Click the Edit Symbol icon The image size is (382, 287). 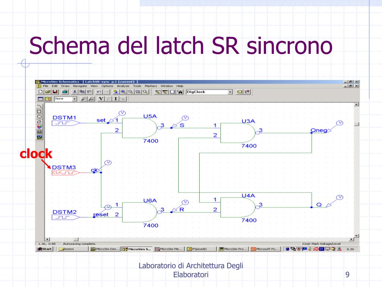(x=247, y=92)
